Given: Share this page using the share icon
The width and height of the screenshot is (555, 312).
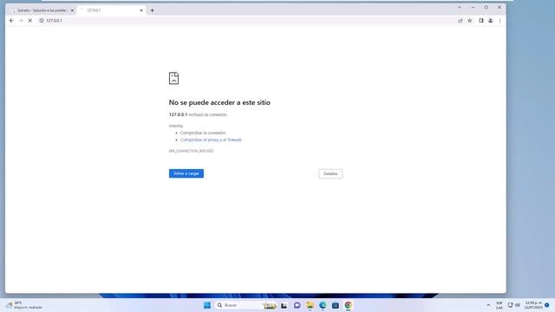Looking at the screenshot, I should [460, 21].
